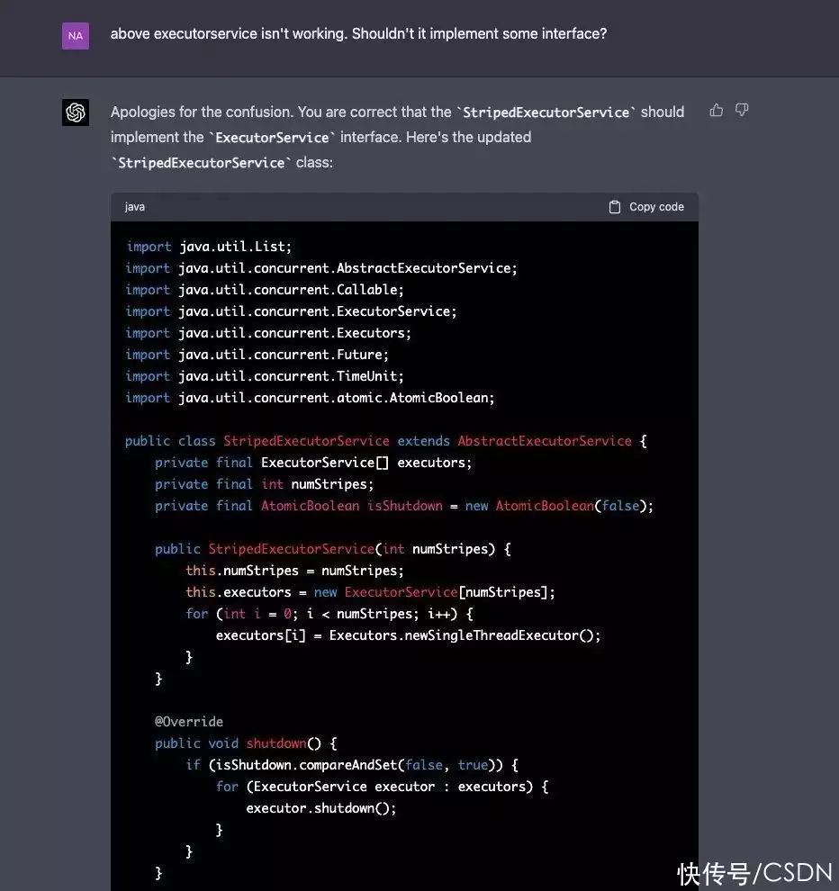The image size is (839, 891).
Task: Click the ChatGPT assistant avatar icon
Action: click(x=76, y=112)
